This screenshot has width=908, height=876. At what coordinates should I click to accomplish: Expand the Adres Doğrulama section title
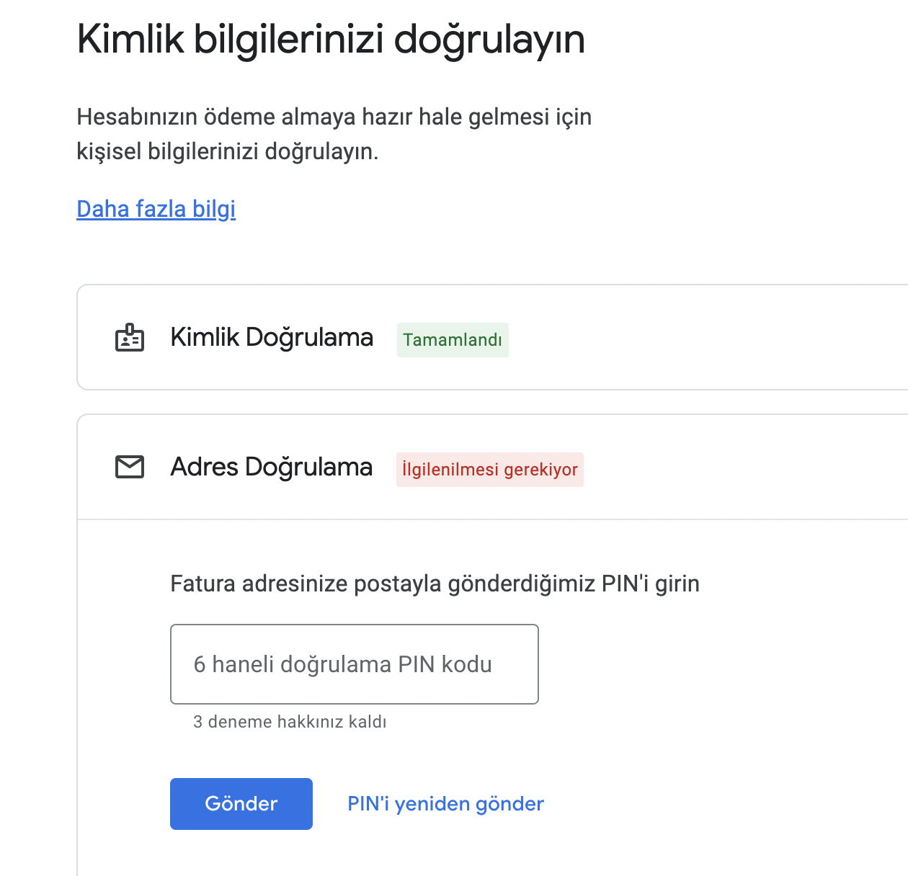(272, 467)
